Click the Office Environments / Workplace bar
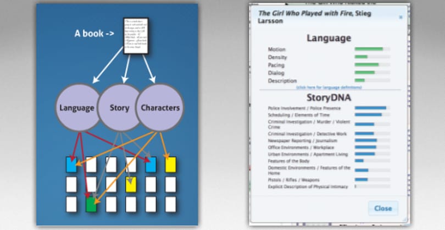Screen dimensions: 445x230 coord(372,147)
